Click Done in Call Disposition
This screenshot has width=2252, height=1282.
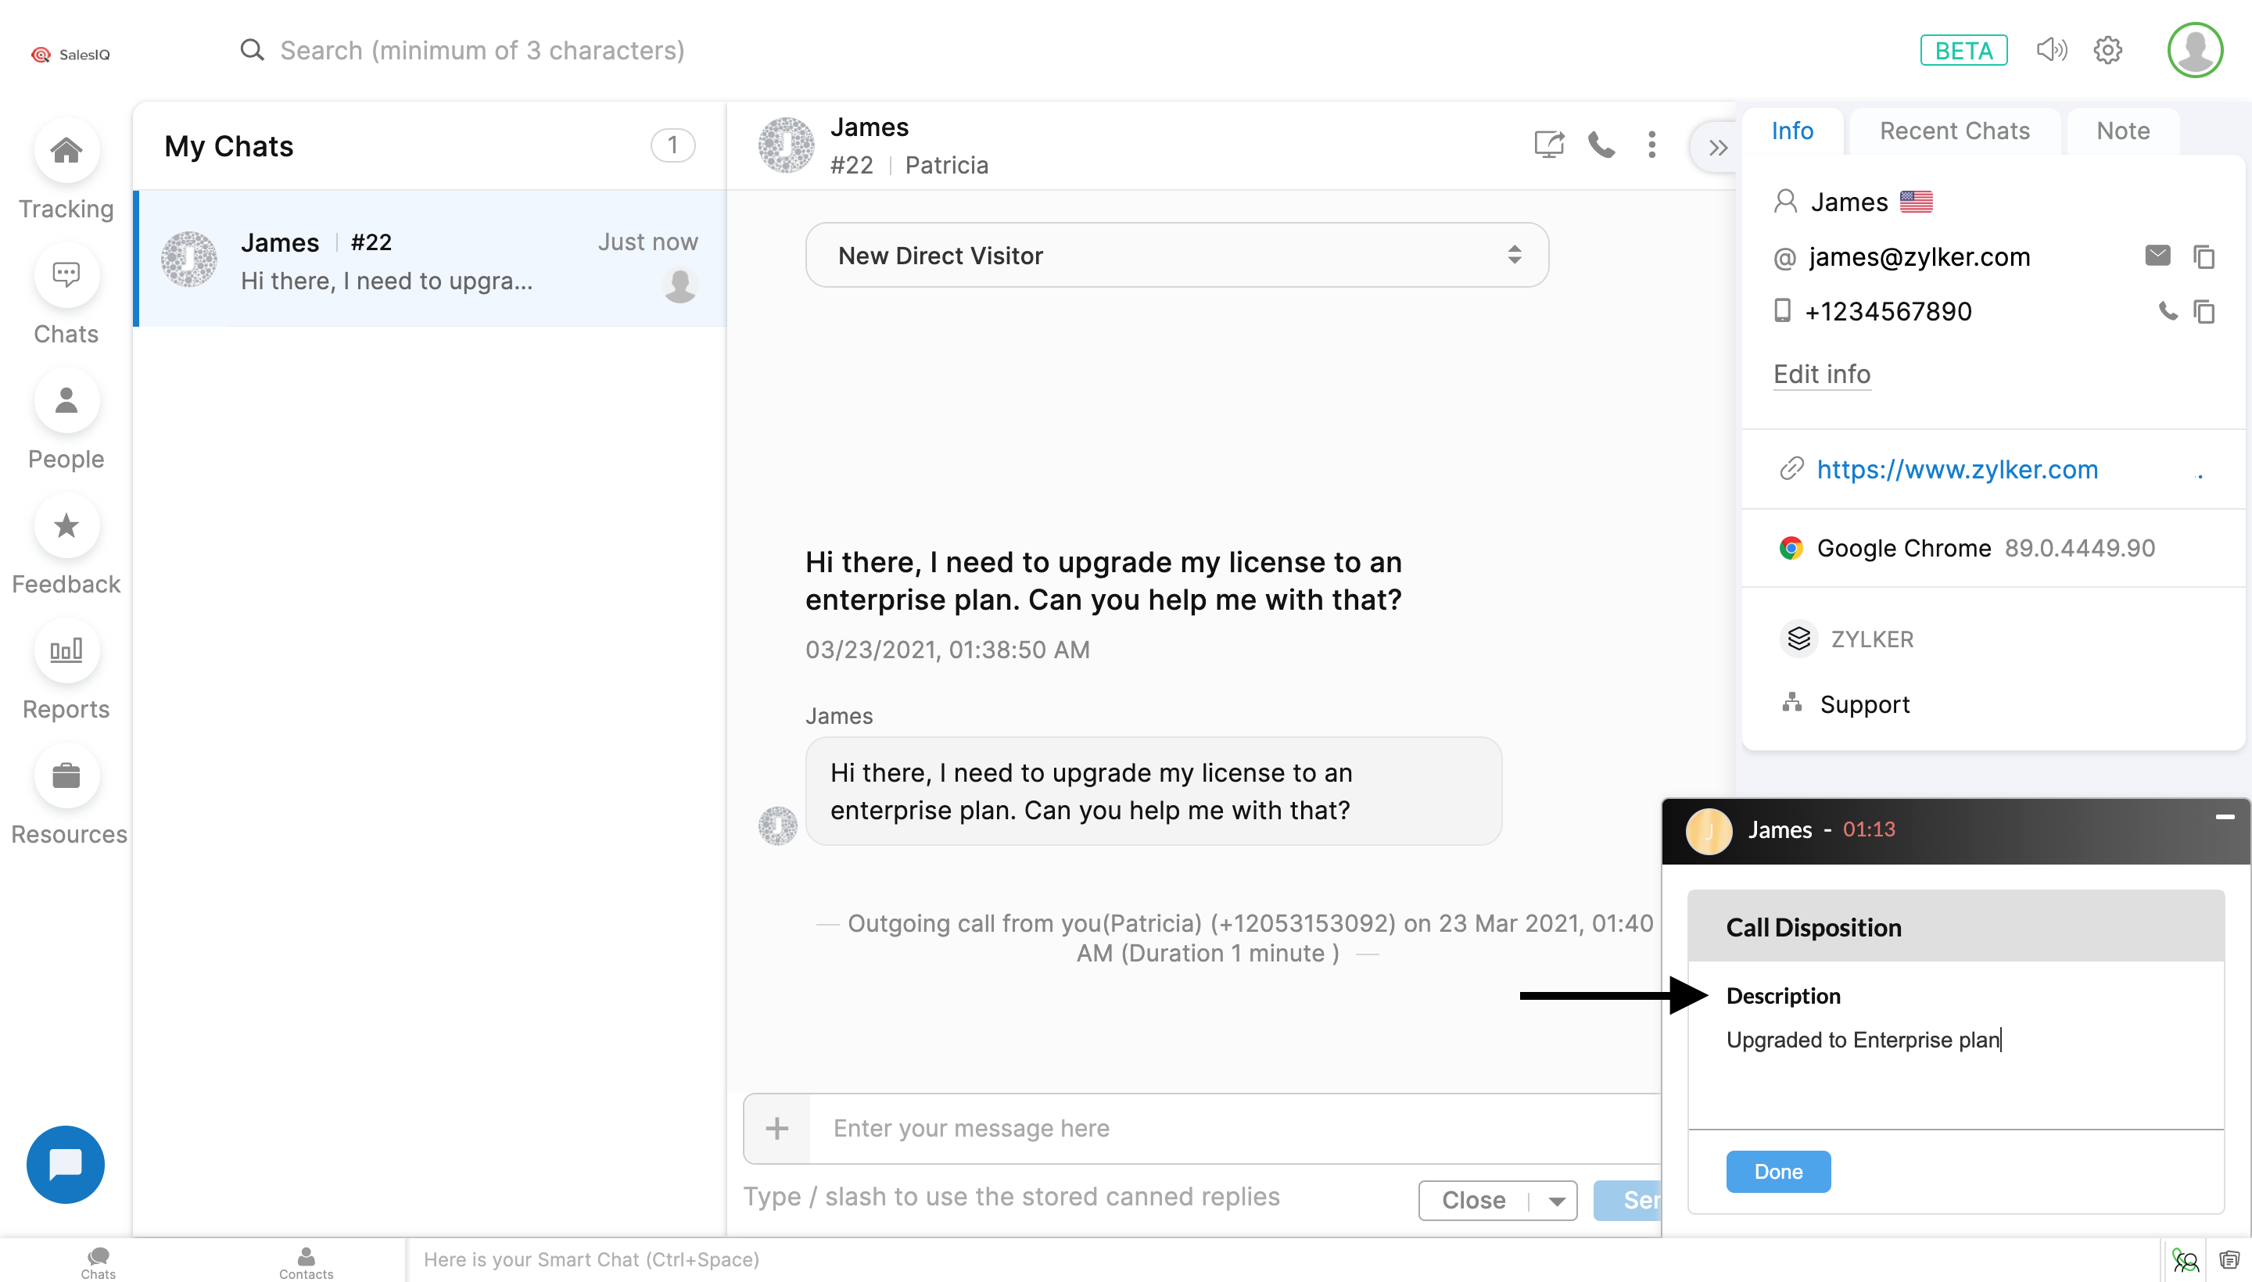point(1777,1172)
